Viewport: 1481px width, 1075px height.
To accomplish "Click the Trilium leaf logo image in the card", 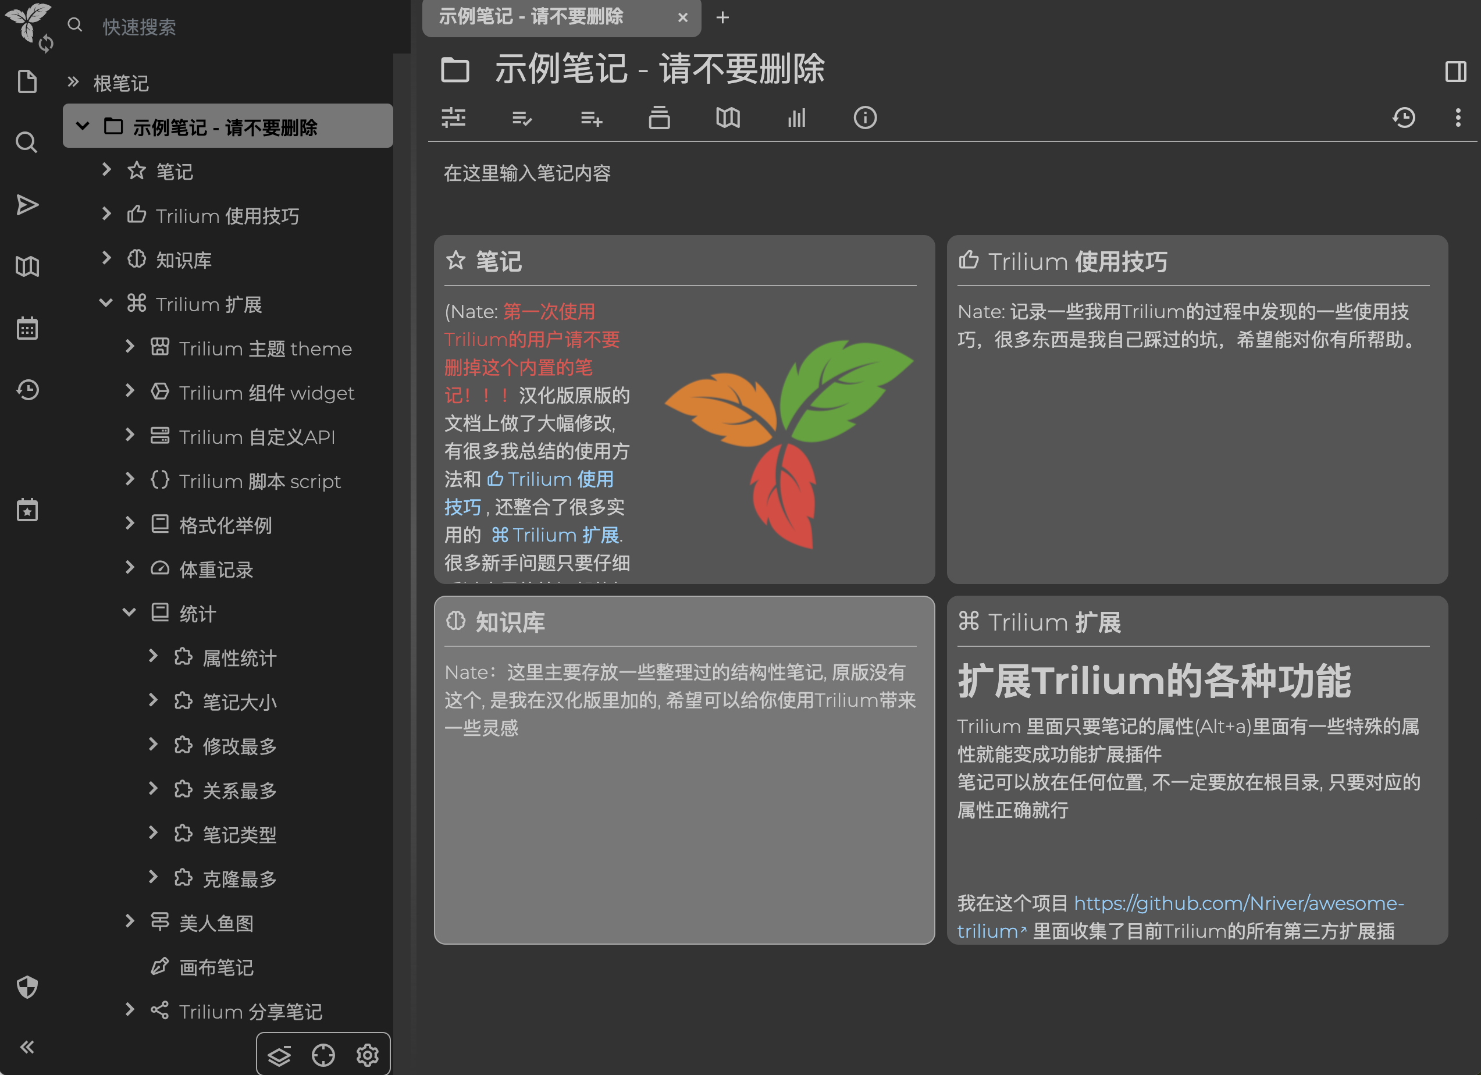I will click(x=788, y=443).
